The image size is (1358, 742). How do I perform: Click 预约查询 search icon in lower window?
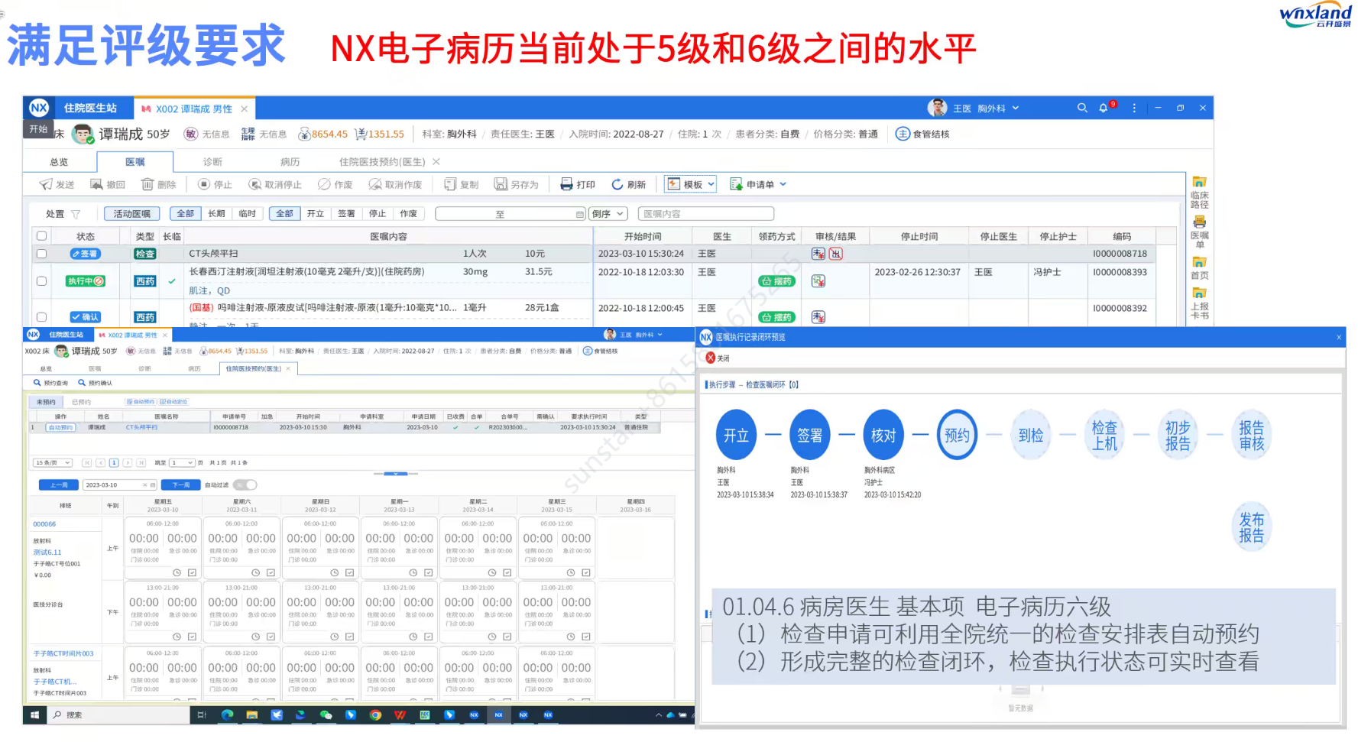pyautogui.click(x=37, y=383)
